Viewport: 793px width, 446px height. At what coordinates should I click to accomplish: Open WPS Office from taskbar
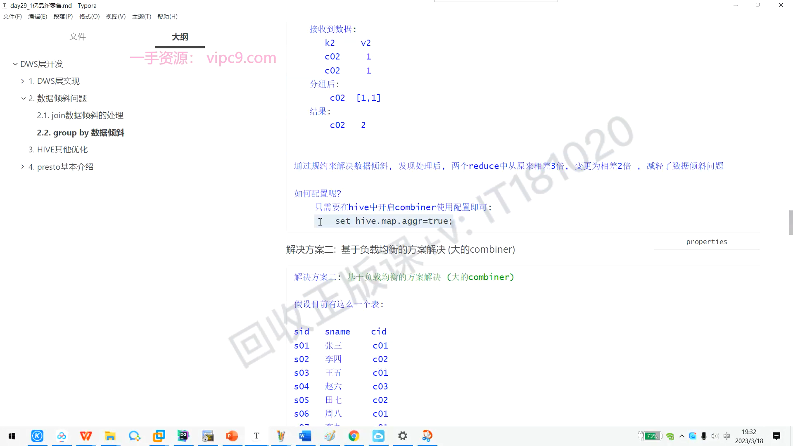click(x=86, y=436)
